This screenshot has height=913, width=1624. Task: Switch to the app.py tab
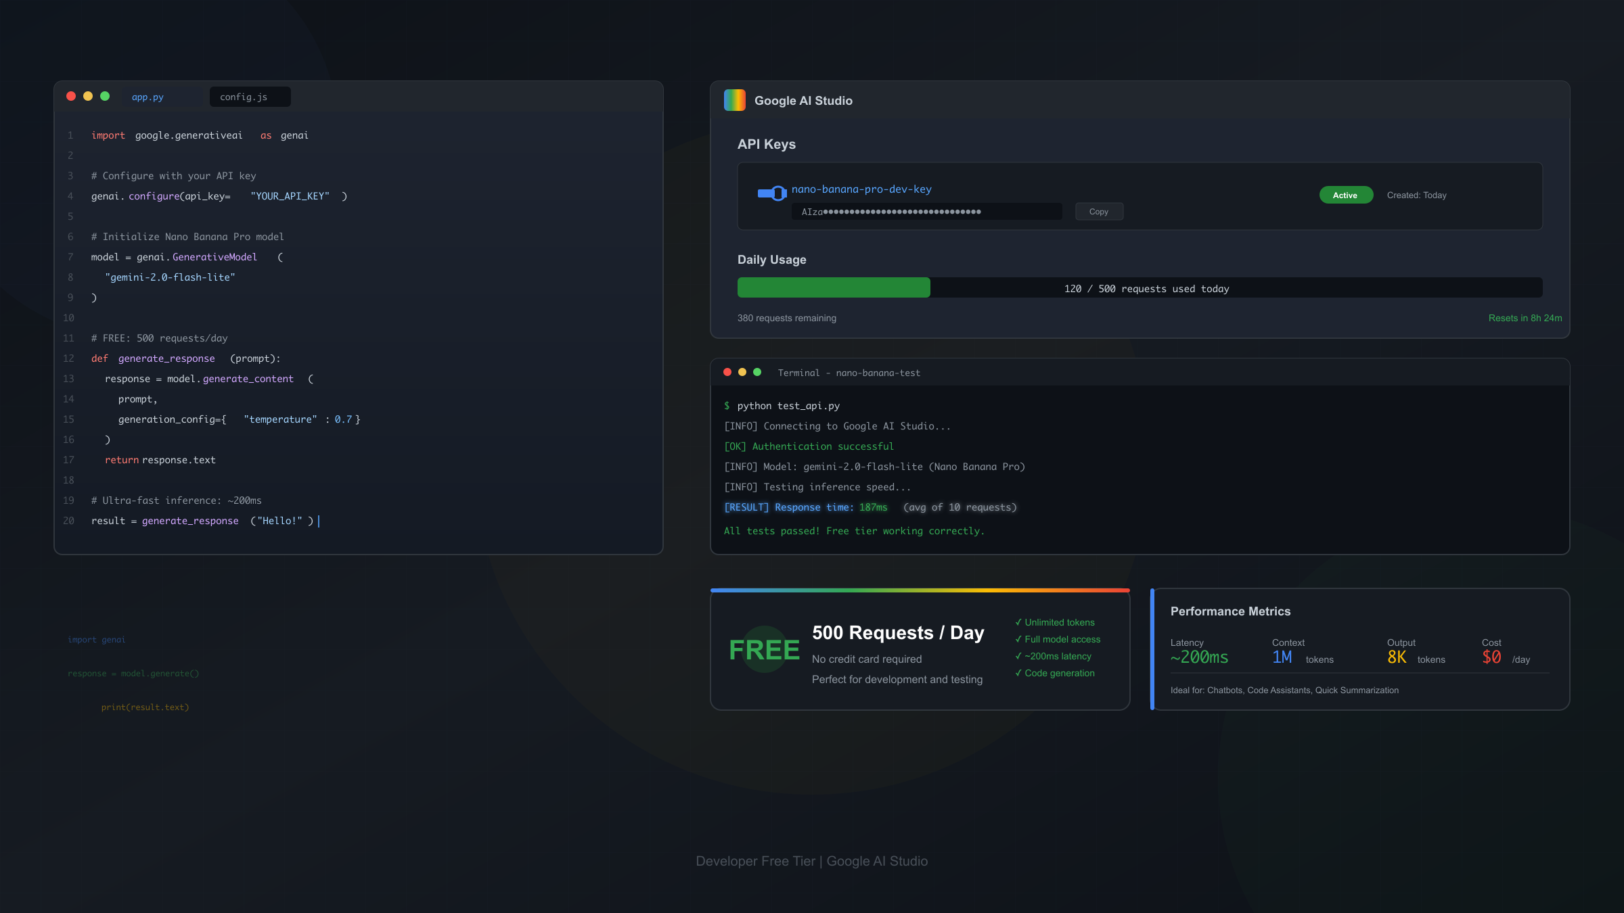coord(148,97)
